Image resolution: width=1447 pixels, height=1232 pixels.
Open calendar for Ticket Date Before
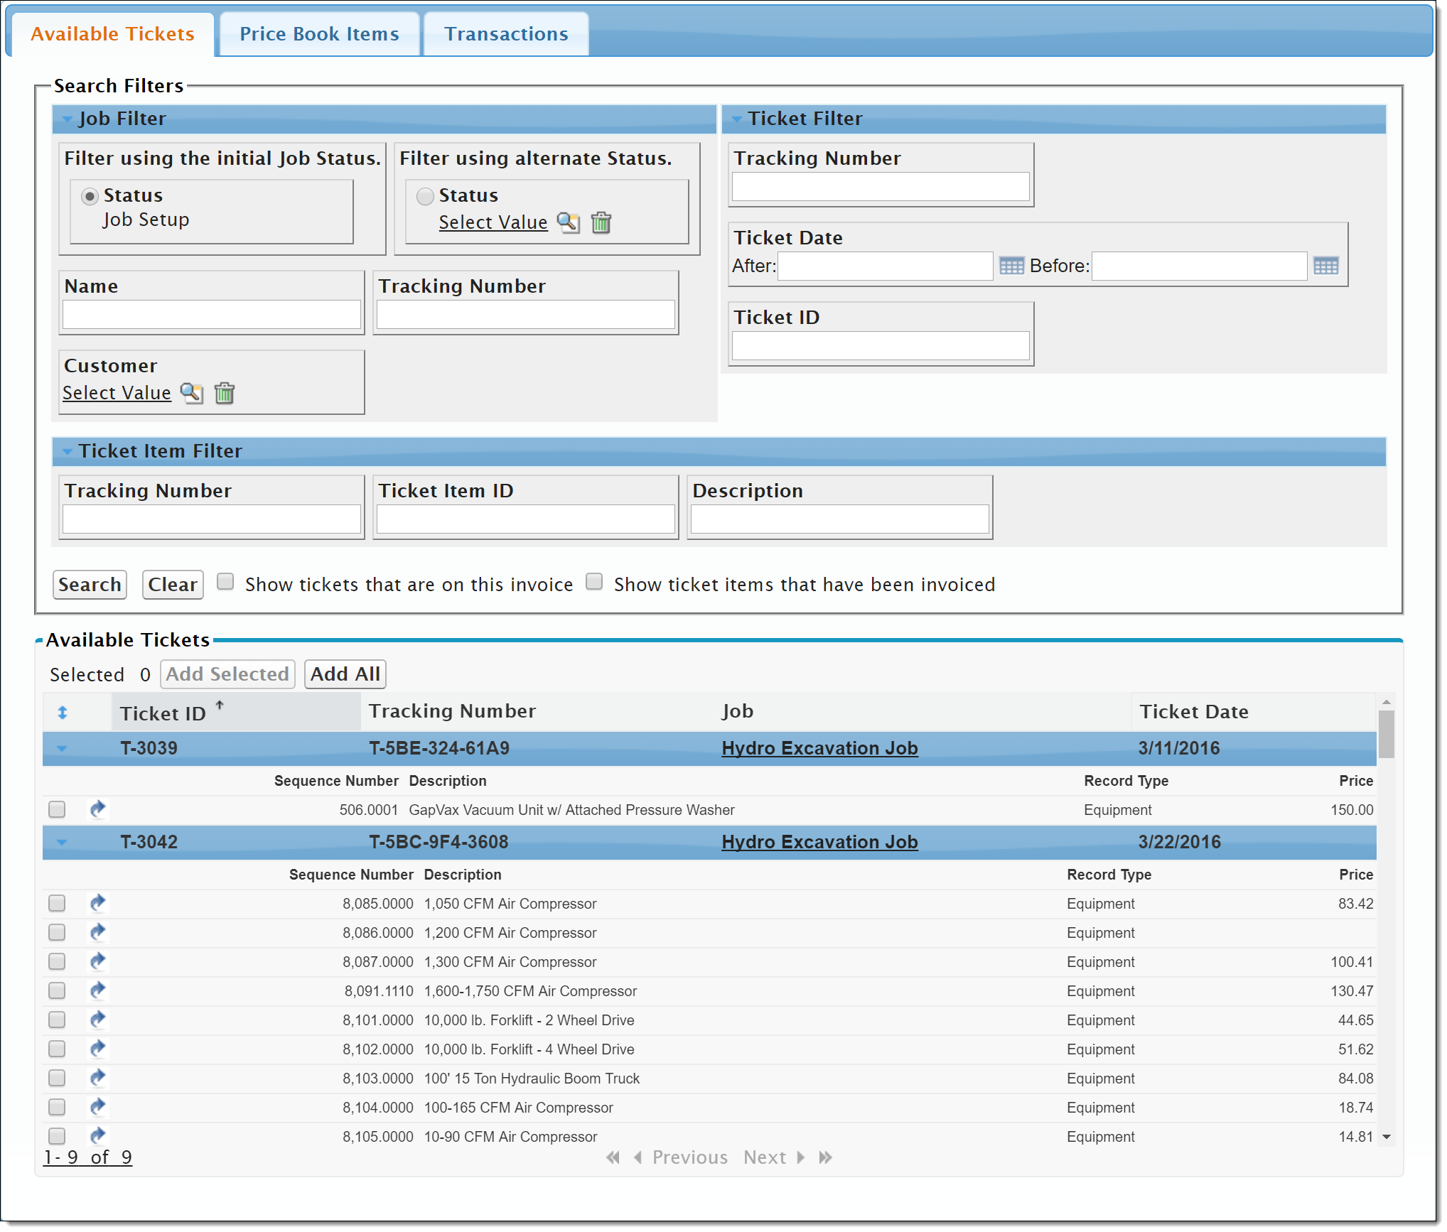coord(1326,266)
